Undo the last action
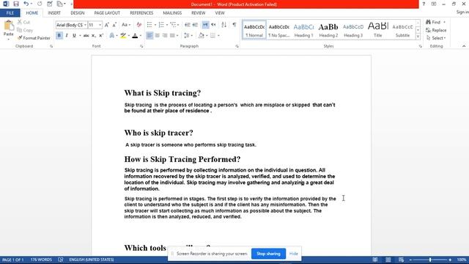The height and width of the screenshot is (264, 469). [x=26, y=4]
